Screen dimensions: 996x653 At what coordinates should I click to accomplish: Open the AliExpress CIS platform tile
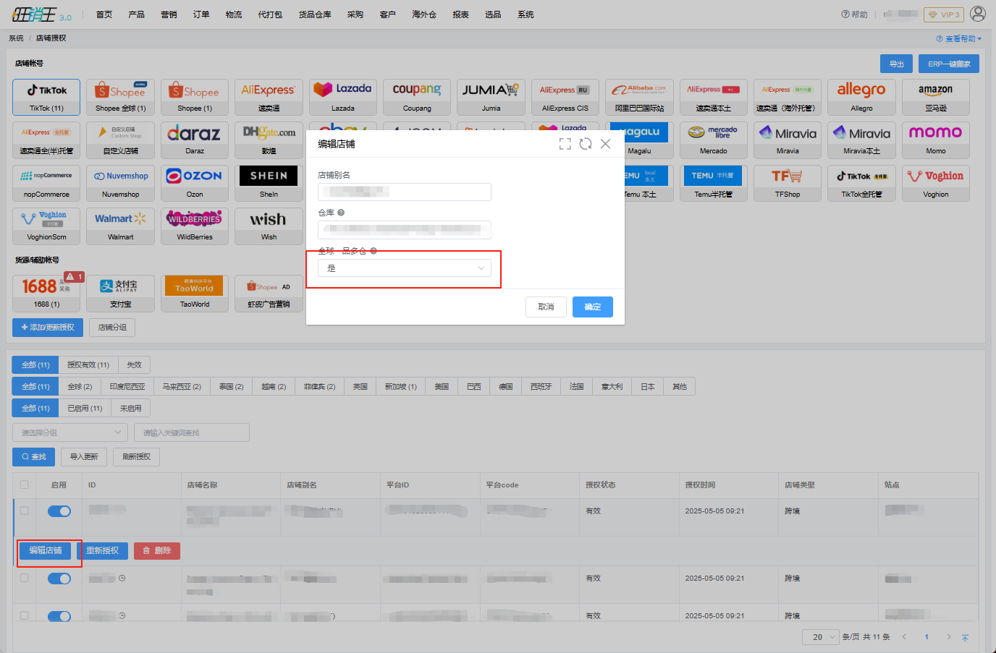565,98
